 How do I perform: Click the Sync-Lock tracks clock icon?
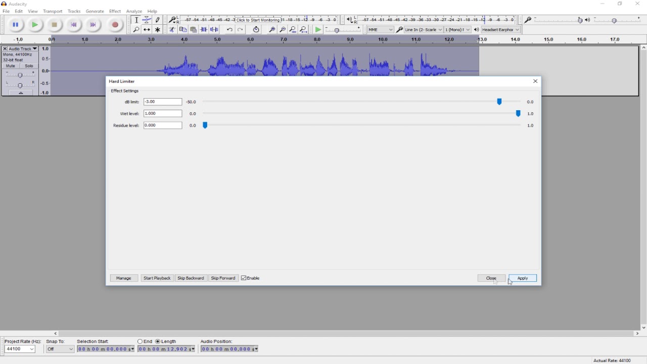tap(256, 30)
